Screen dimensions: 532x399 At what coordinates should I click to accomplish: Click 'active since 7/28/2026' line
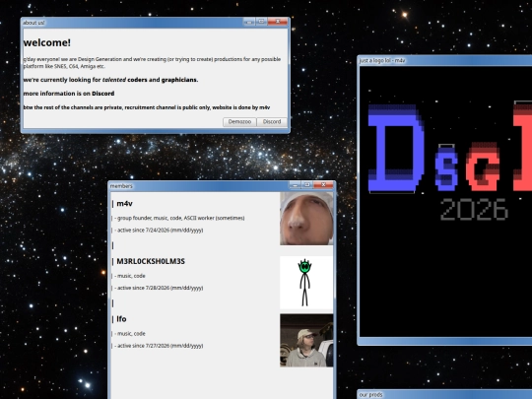click(x=159, y=288)
